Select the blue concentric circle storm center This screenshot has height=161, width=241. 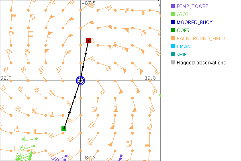(x=81, y=80)
